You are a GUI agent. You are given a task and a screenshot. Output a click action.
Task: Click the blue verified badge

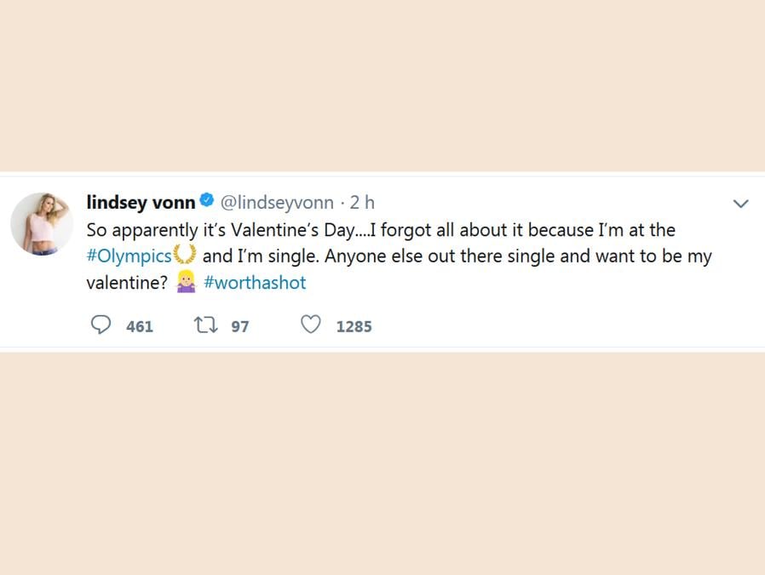207,202
